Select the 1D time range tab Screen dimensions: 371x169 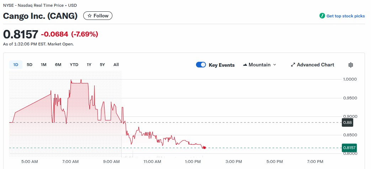click(16, 65)
